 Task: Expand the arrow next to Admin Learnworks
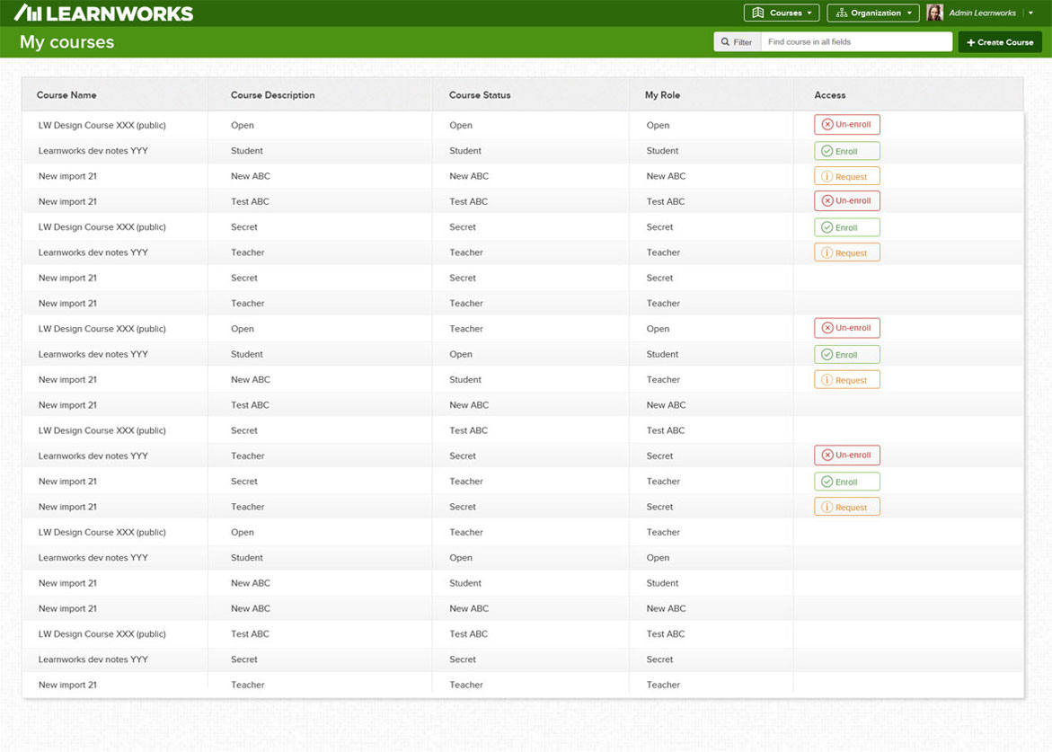click(x=1030, y=13)
